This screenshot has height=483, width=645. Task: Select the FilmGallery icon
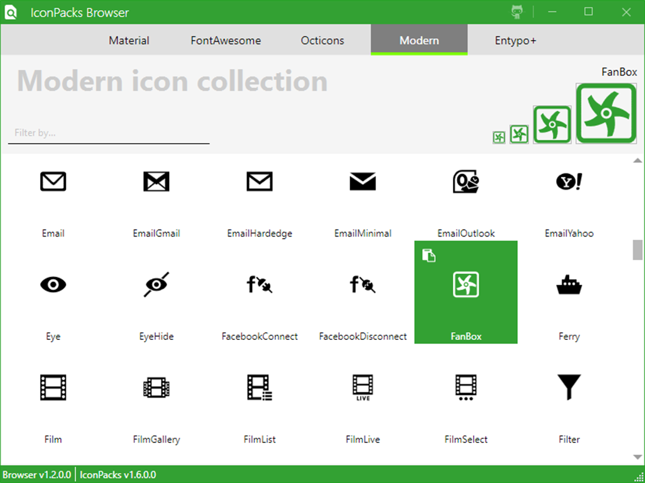tap(156, 388)
